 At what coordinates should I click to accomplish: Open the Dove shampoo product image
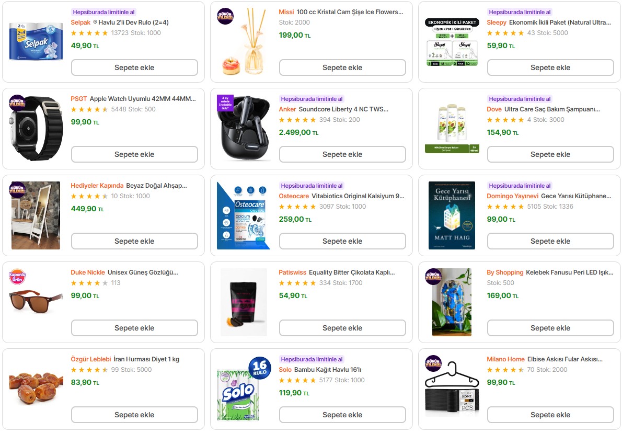tap(452, 129)
